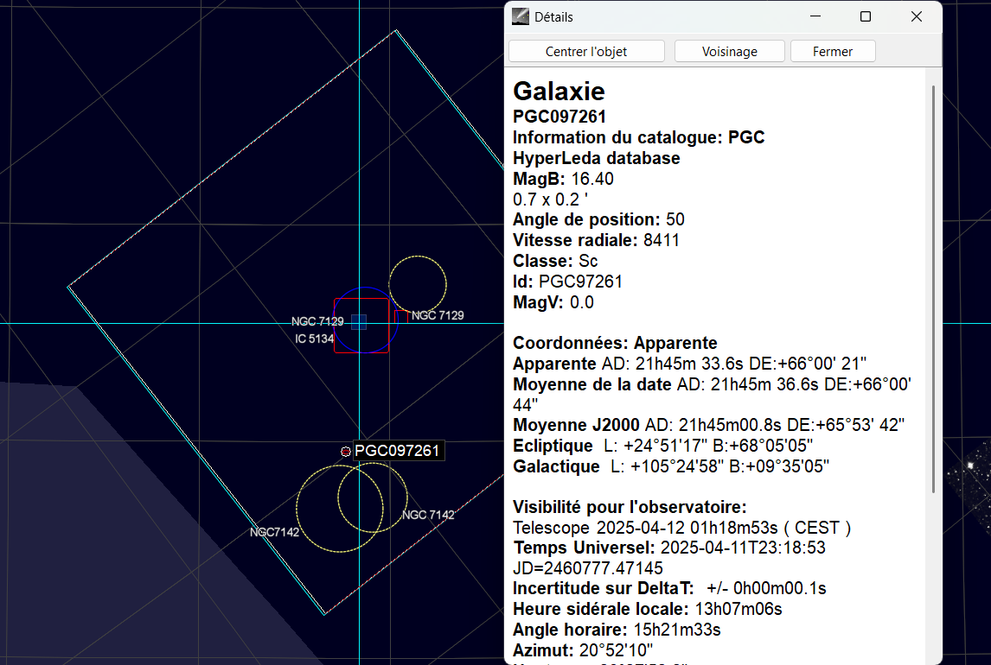Select the Ecliptique coordinates line

pyautogui.click(x=662, y=446)
